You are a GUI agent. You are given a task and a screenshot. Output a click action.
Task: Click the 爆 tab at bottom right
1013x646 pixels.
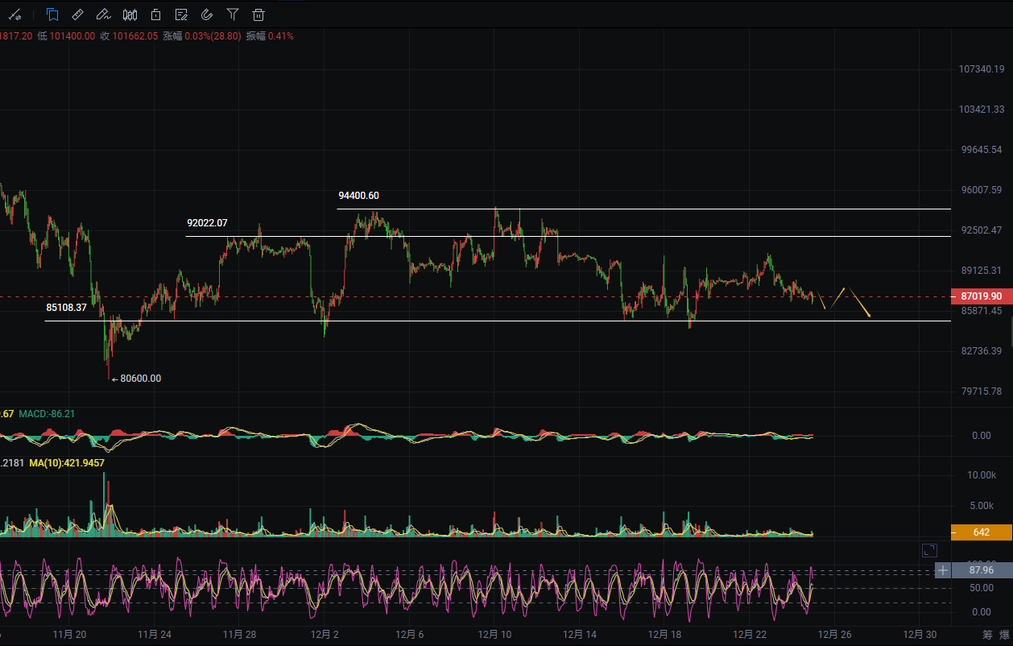click(x=1007, y=634)
